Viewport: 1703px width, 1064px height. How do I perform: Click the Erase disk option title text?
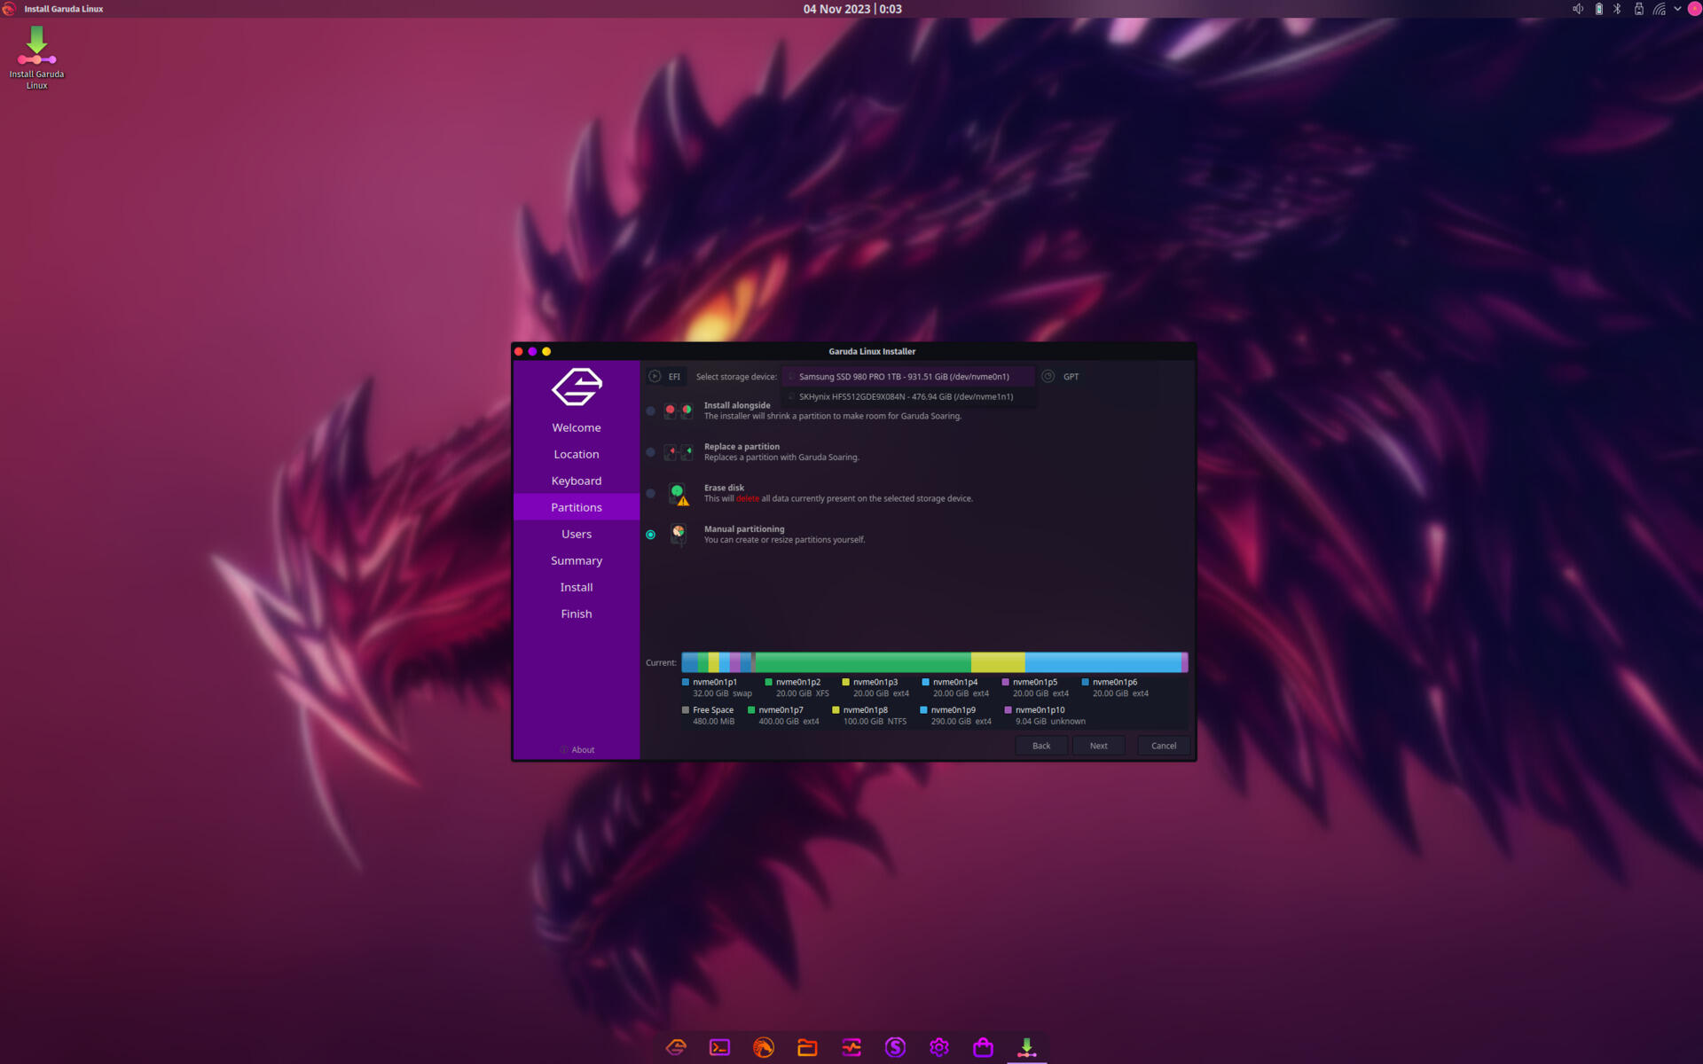724,488
